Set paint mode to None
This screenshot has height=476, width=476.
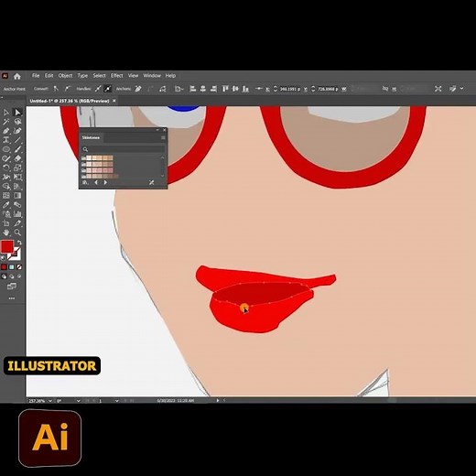click(19, 267)
